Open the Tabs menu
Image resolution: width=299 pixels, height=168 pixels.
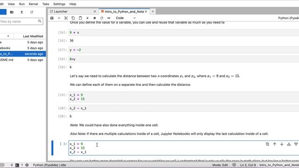click(x=46, y=4)
